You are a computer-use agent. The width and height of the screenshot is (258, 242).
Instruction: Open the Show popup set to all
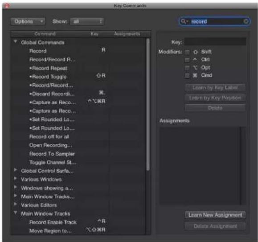(x=87, y=21)
